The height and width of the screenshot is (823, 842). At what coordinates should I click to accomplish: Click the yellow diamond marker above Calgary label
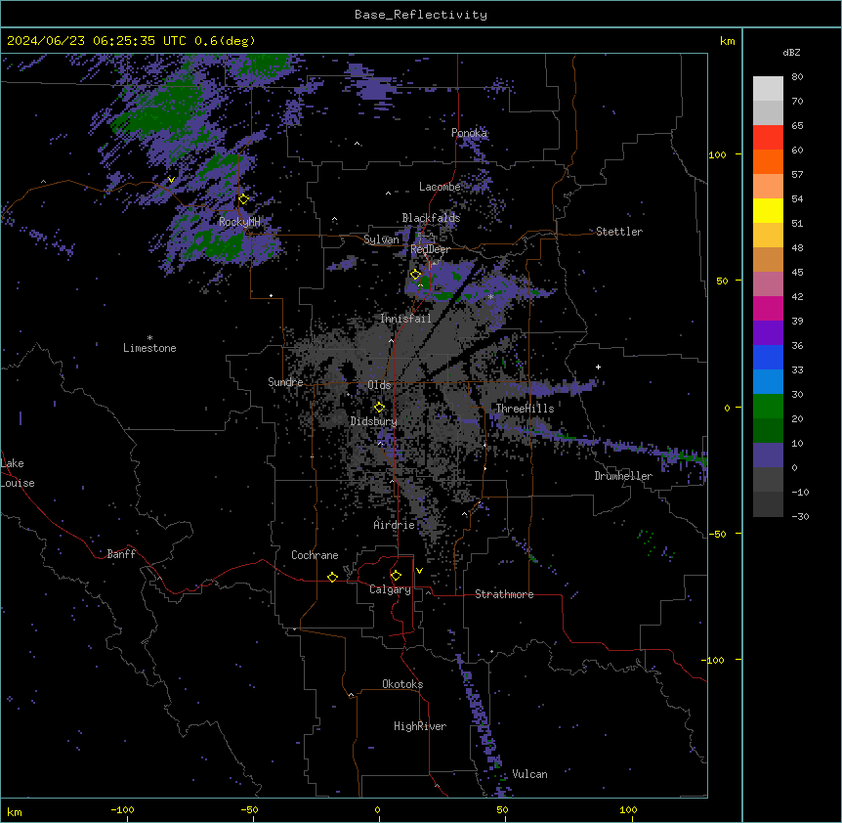[x=396, y=576]
